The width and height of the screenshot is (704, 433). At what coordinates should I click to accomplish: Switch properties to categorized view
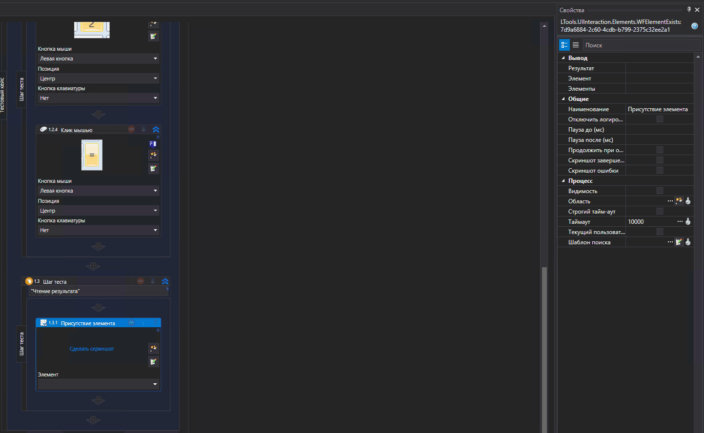pos(564,45)
